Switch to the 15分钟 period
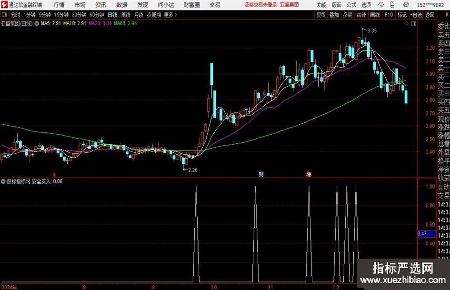The height and width of the screenshot is (290, 450). (x=61, y=15)
